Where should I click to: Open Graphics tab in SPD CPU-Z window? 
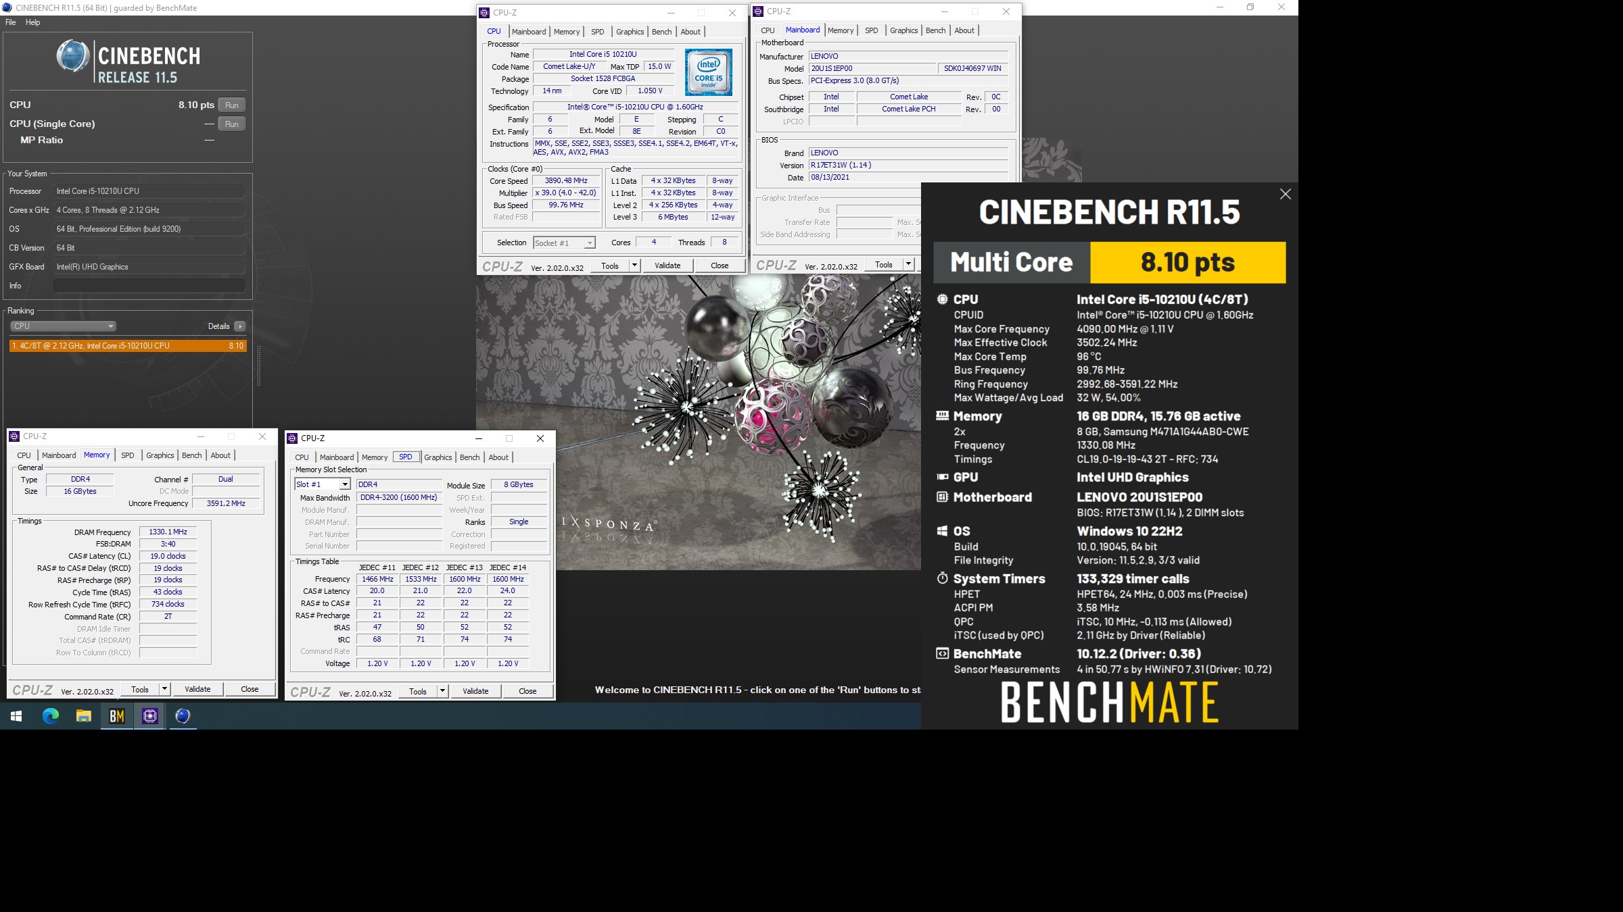tap(438, 457)
